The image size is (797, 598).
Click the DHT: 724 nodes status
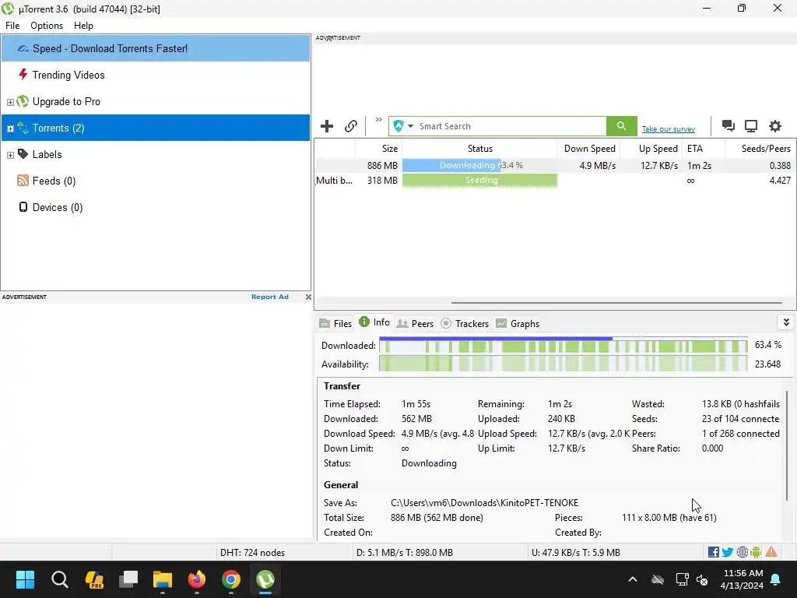point(252,553)
